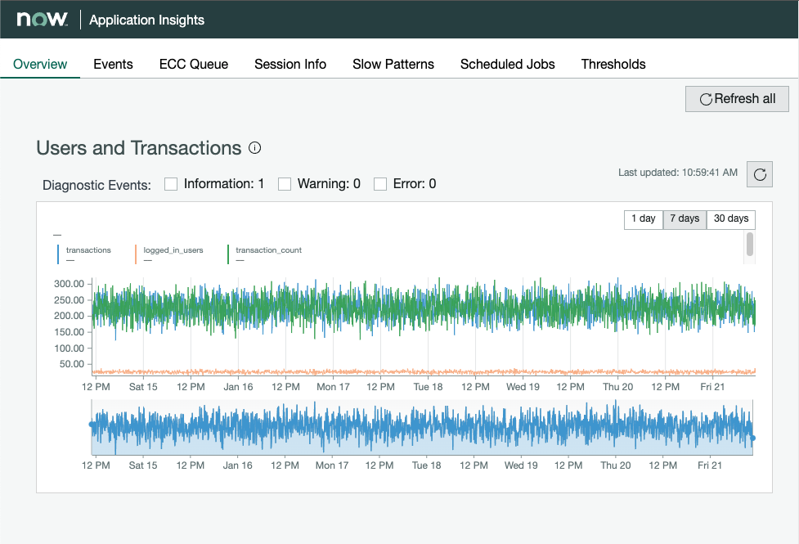Open the Events tab

click(x=113, y=65)
